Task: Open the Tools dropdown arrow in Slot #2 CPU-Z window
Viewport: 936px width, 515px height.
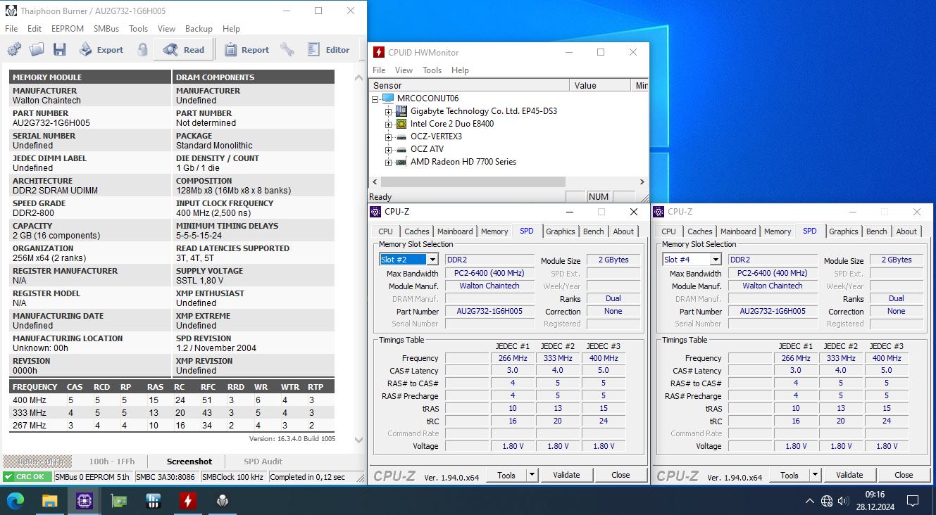Action: click(532, 475)
